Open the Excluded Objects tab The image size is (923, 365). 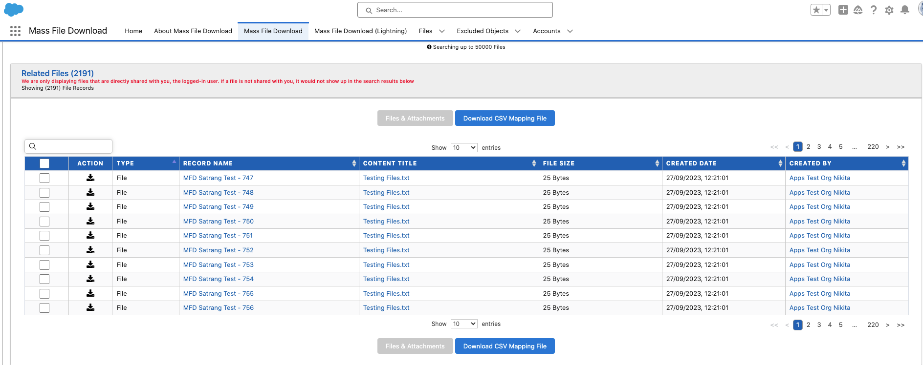point(483,31)
